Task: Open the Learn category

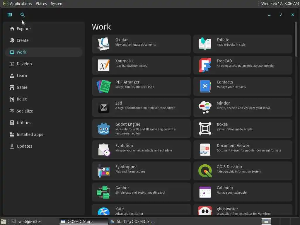Action: 44,76
